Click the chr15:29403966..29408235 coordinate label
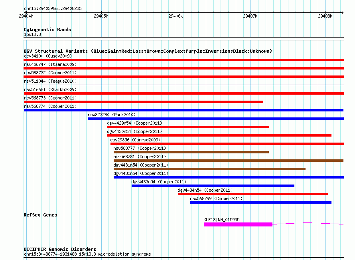This screenshot has width=355, height=260. click(53, 8)
